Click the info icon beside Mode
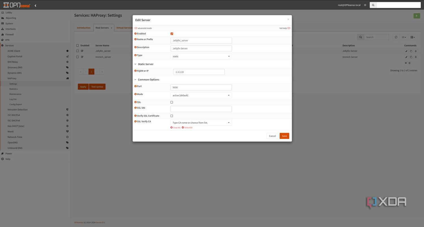 pyautogui.click(x=135, y=94)
